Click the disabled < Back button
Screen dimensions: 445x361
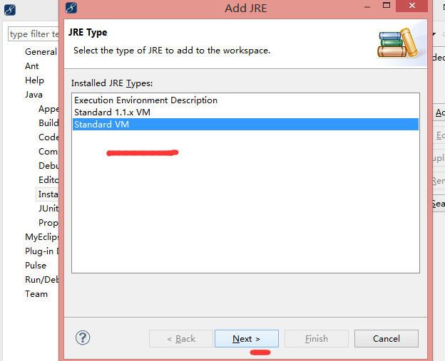pyautogui.click(x=181, y=338)
